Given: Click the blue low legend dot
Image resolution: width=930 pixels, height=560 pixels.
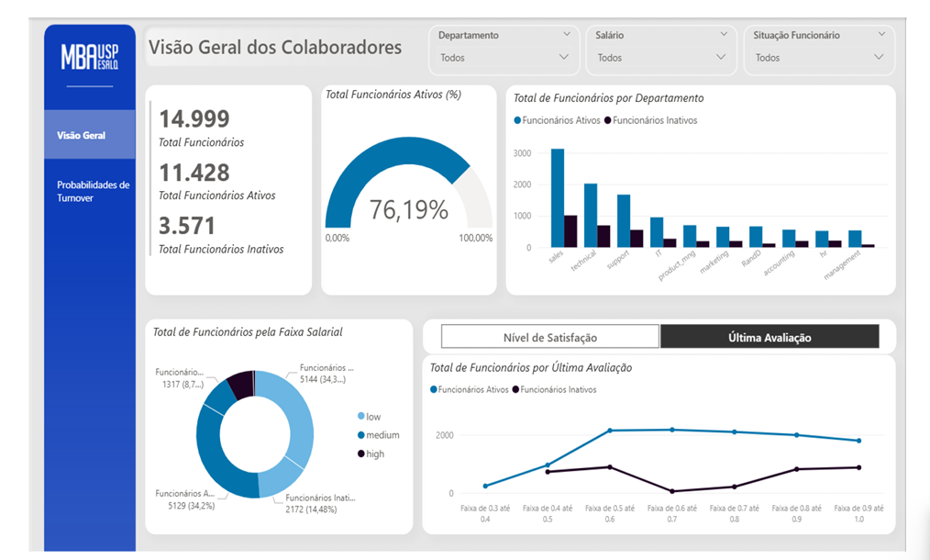Looking at the screenshot, I should [x=361, y=416].
